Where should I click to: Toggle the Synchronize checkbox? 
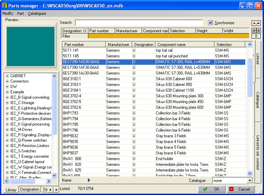210,23
